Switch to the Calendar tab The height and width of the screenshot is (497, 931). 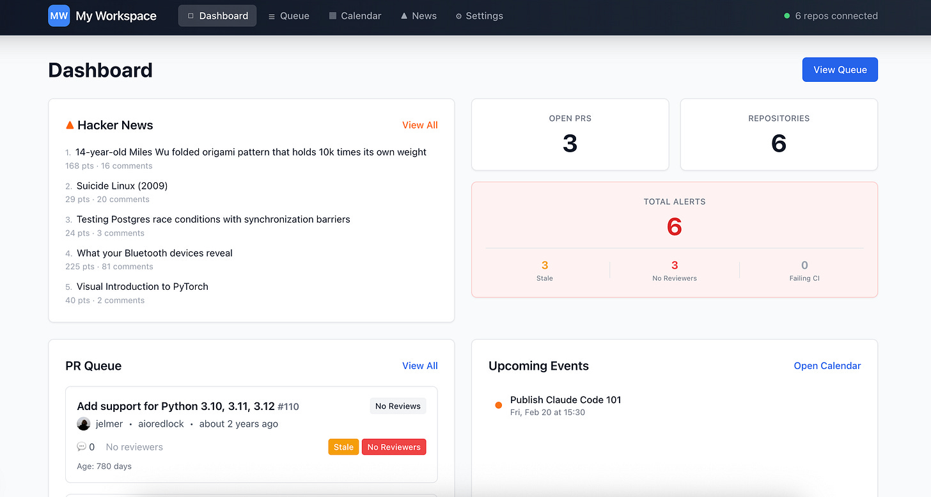click(355, 15)
